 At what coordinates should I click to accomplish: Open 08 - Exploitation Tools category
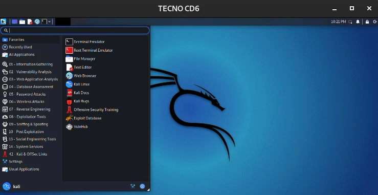click(30, 117)
